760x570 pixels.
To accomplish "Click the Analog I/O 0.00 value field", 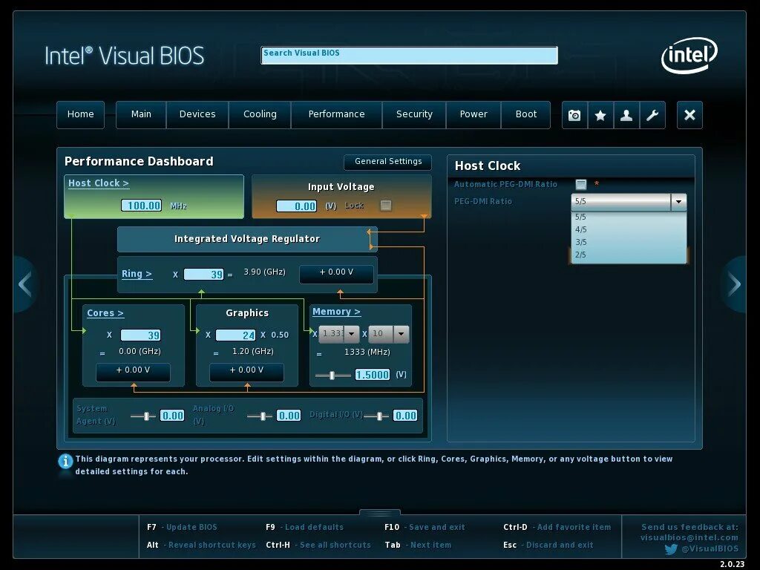I will 289,416.
